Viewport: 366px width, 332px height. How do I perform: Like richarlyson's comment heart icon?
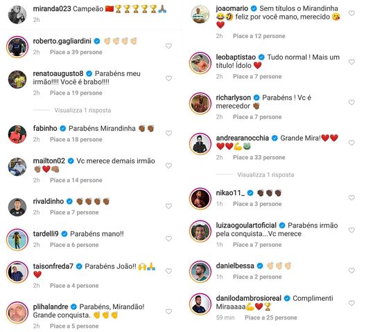(351, 102)
